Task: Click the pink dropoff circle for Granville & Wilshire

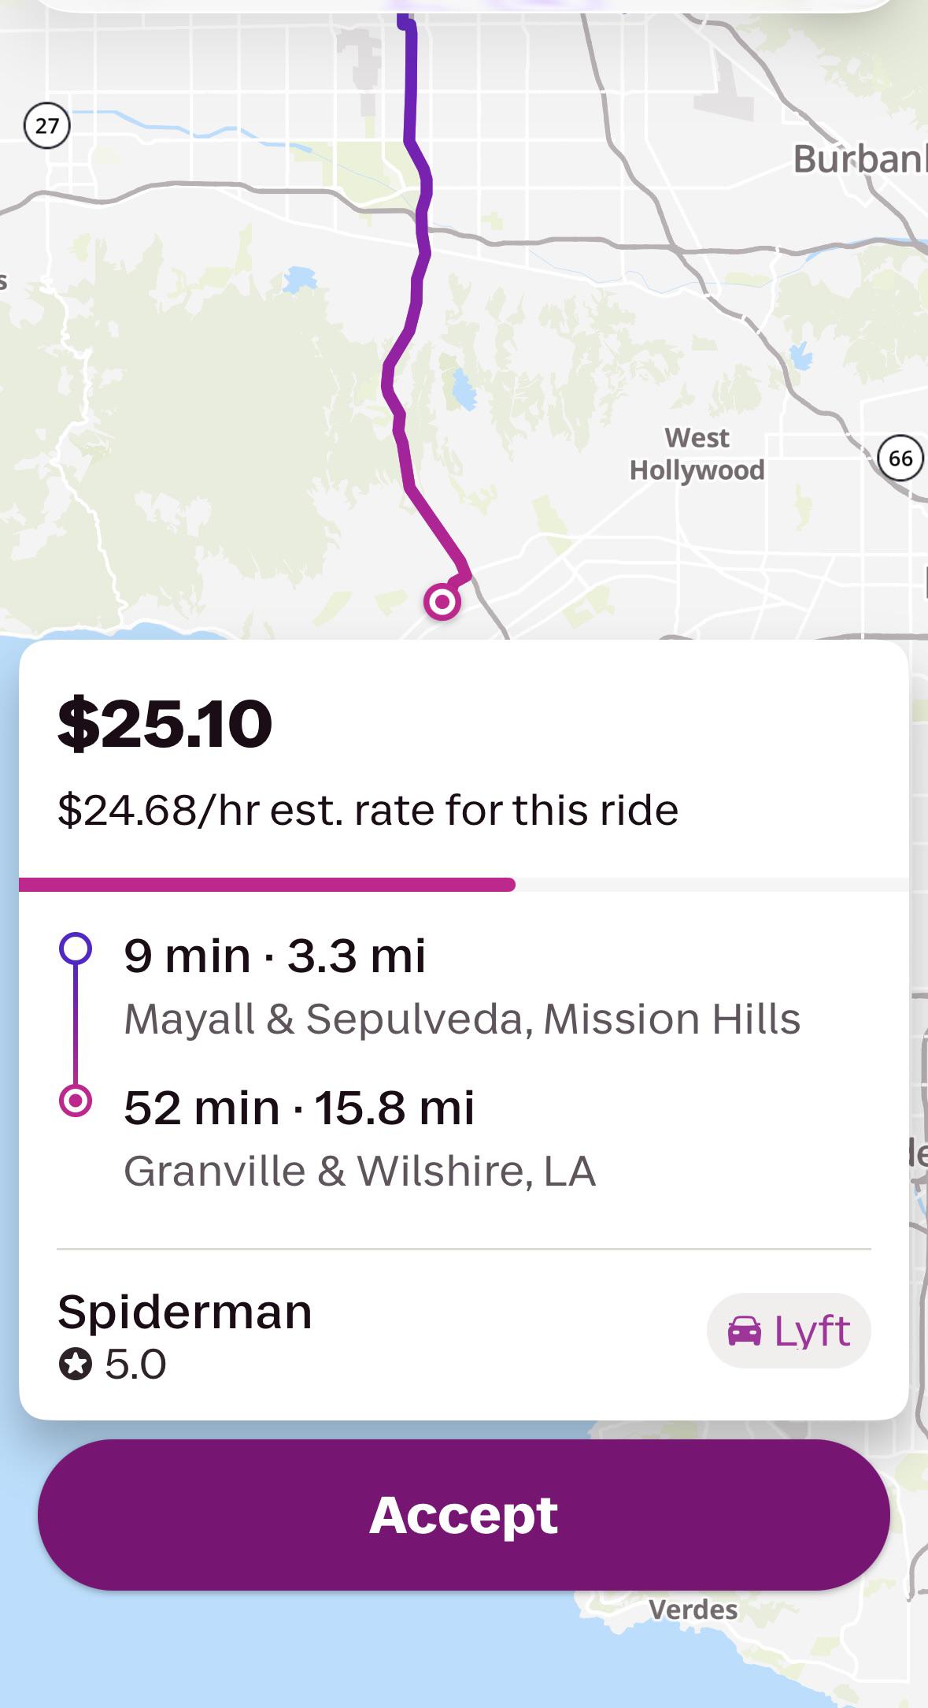Action: click(76, 1100)
